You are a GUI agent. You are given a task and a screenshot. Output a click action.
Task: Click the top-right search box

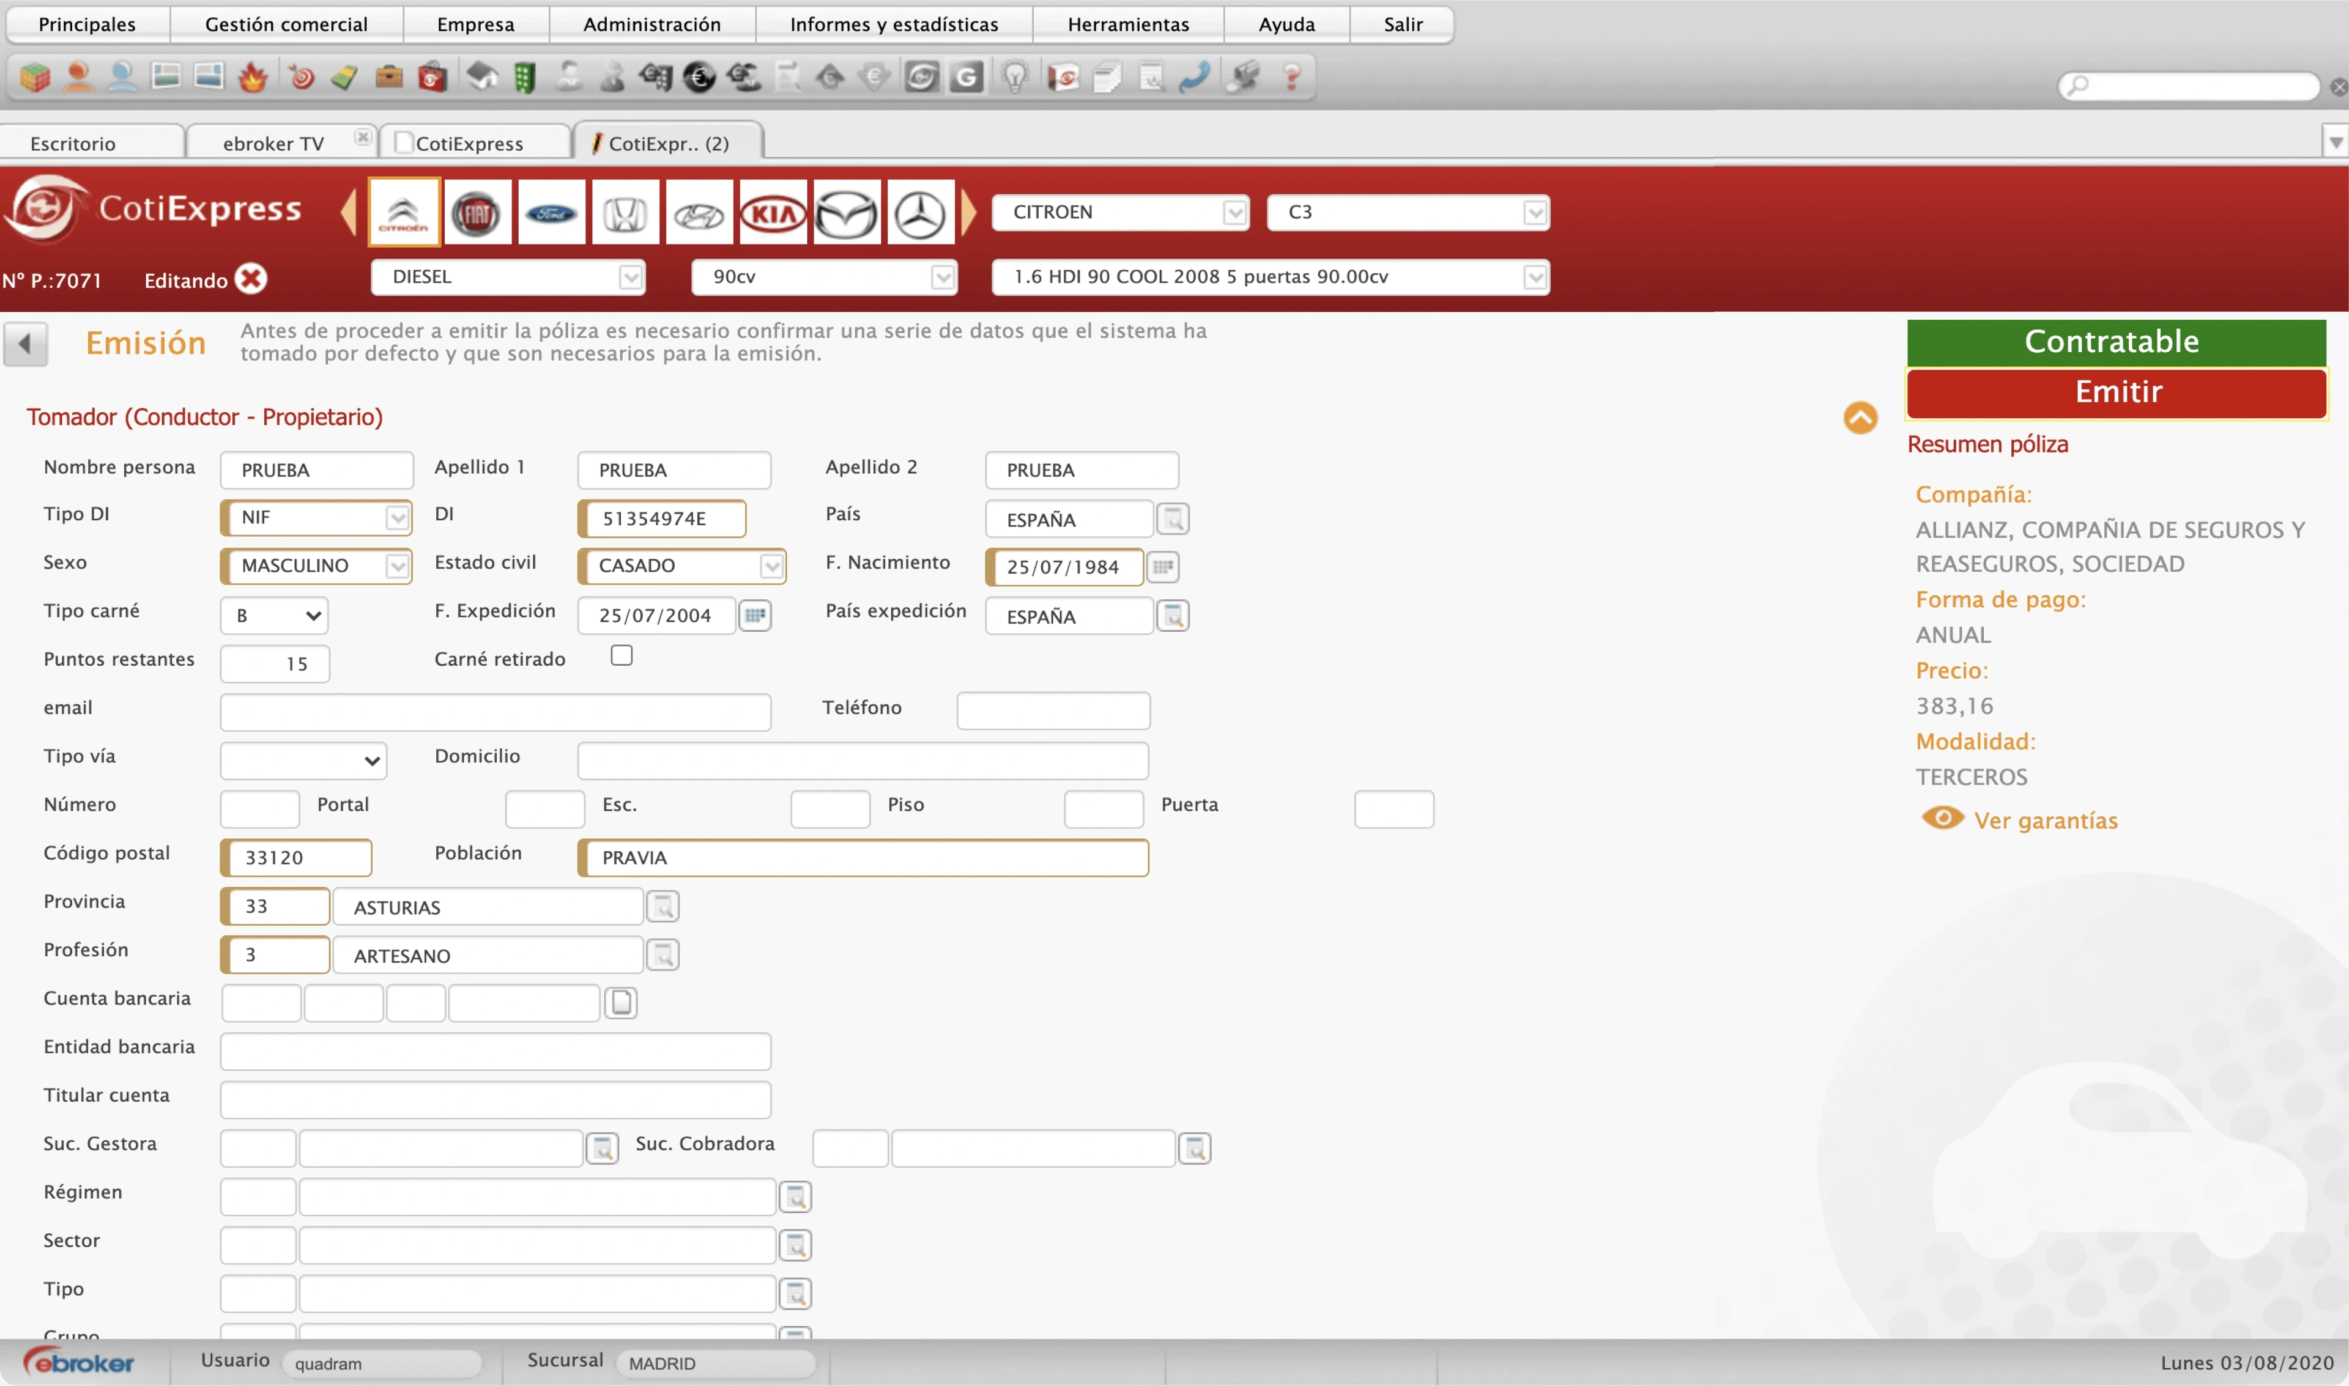click(2188, 86)
